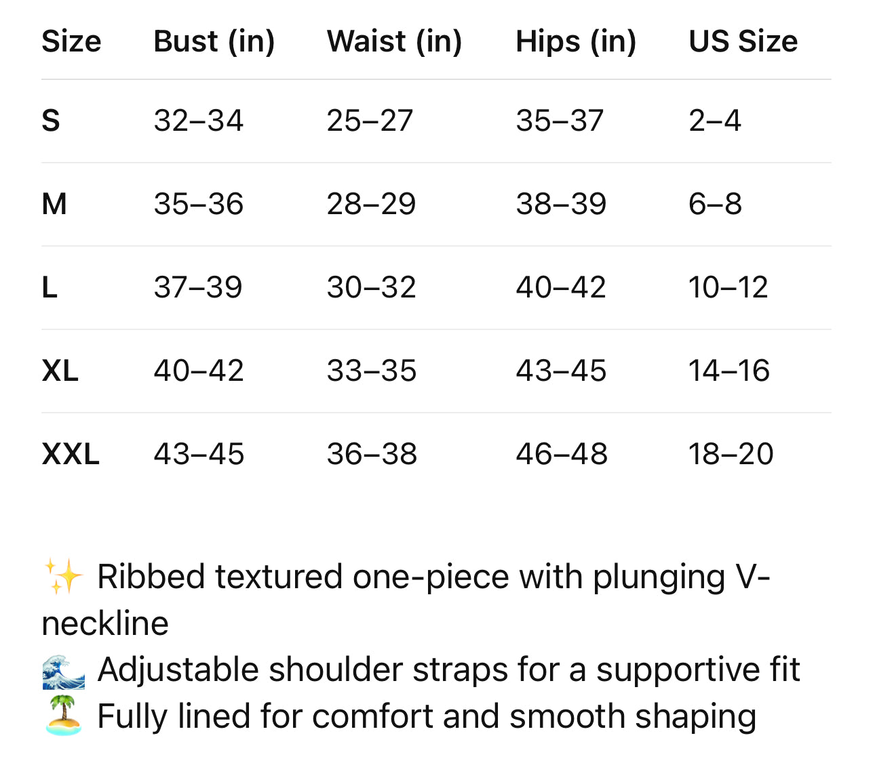
Task: Click the 32–34 bust measurement cell
Action: 198,121
